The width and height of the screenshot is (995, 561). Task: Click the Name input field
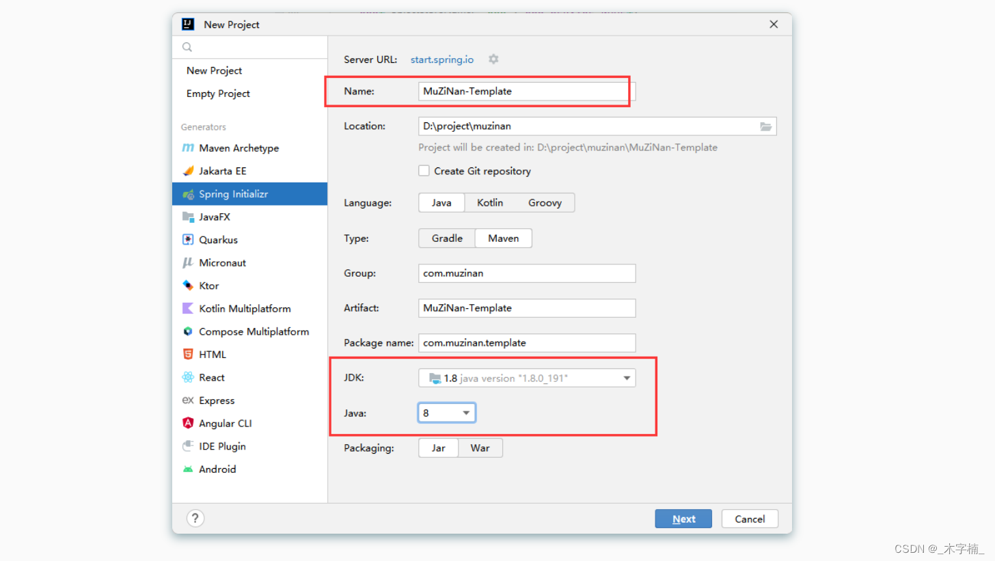527,91
